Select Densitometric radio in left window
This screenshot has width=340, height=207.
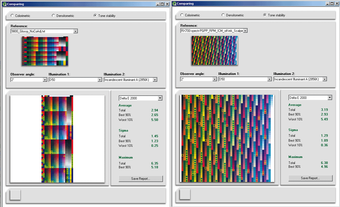53,16
